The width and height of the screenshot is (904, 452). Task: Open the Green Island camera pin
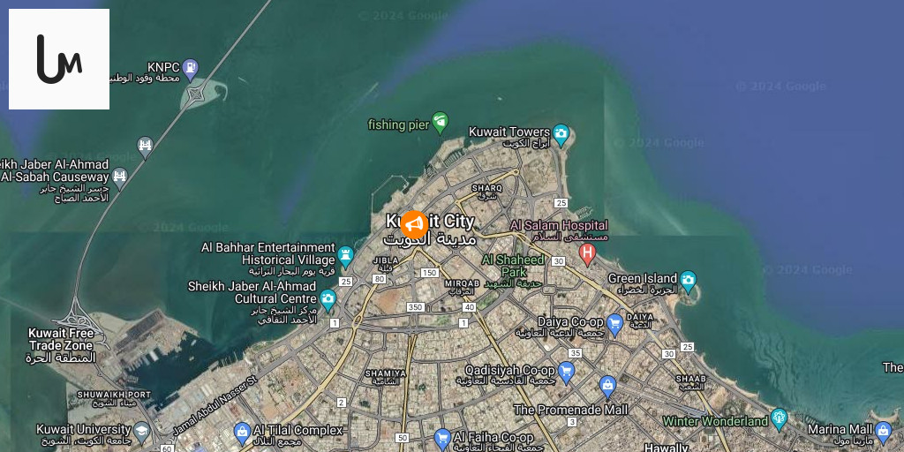click(688, 282)
